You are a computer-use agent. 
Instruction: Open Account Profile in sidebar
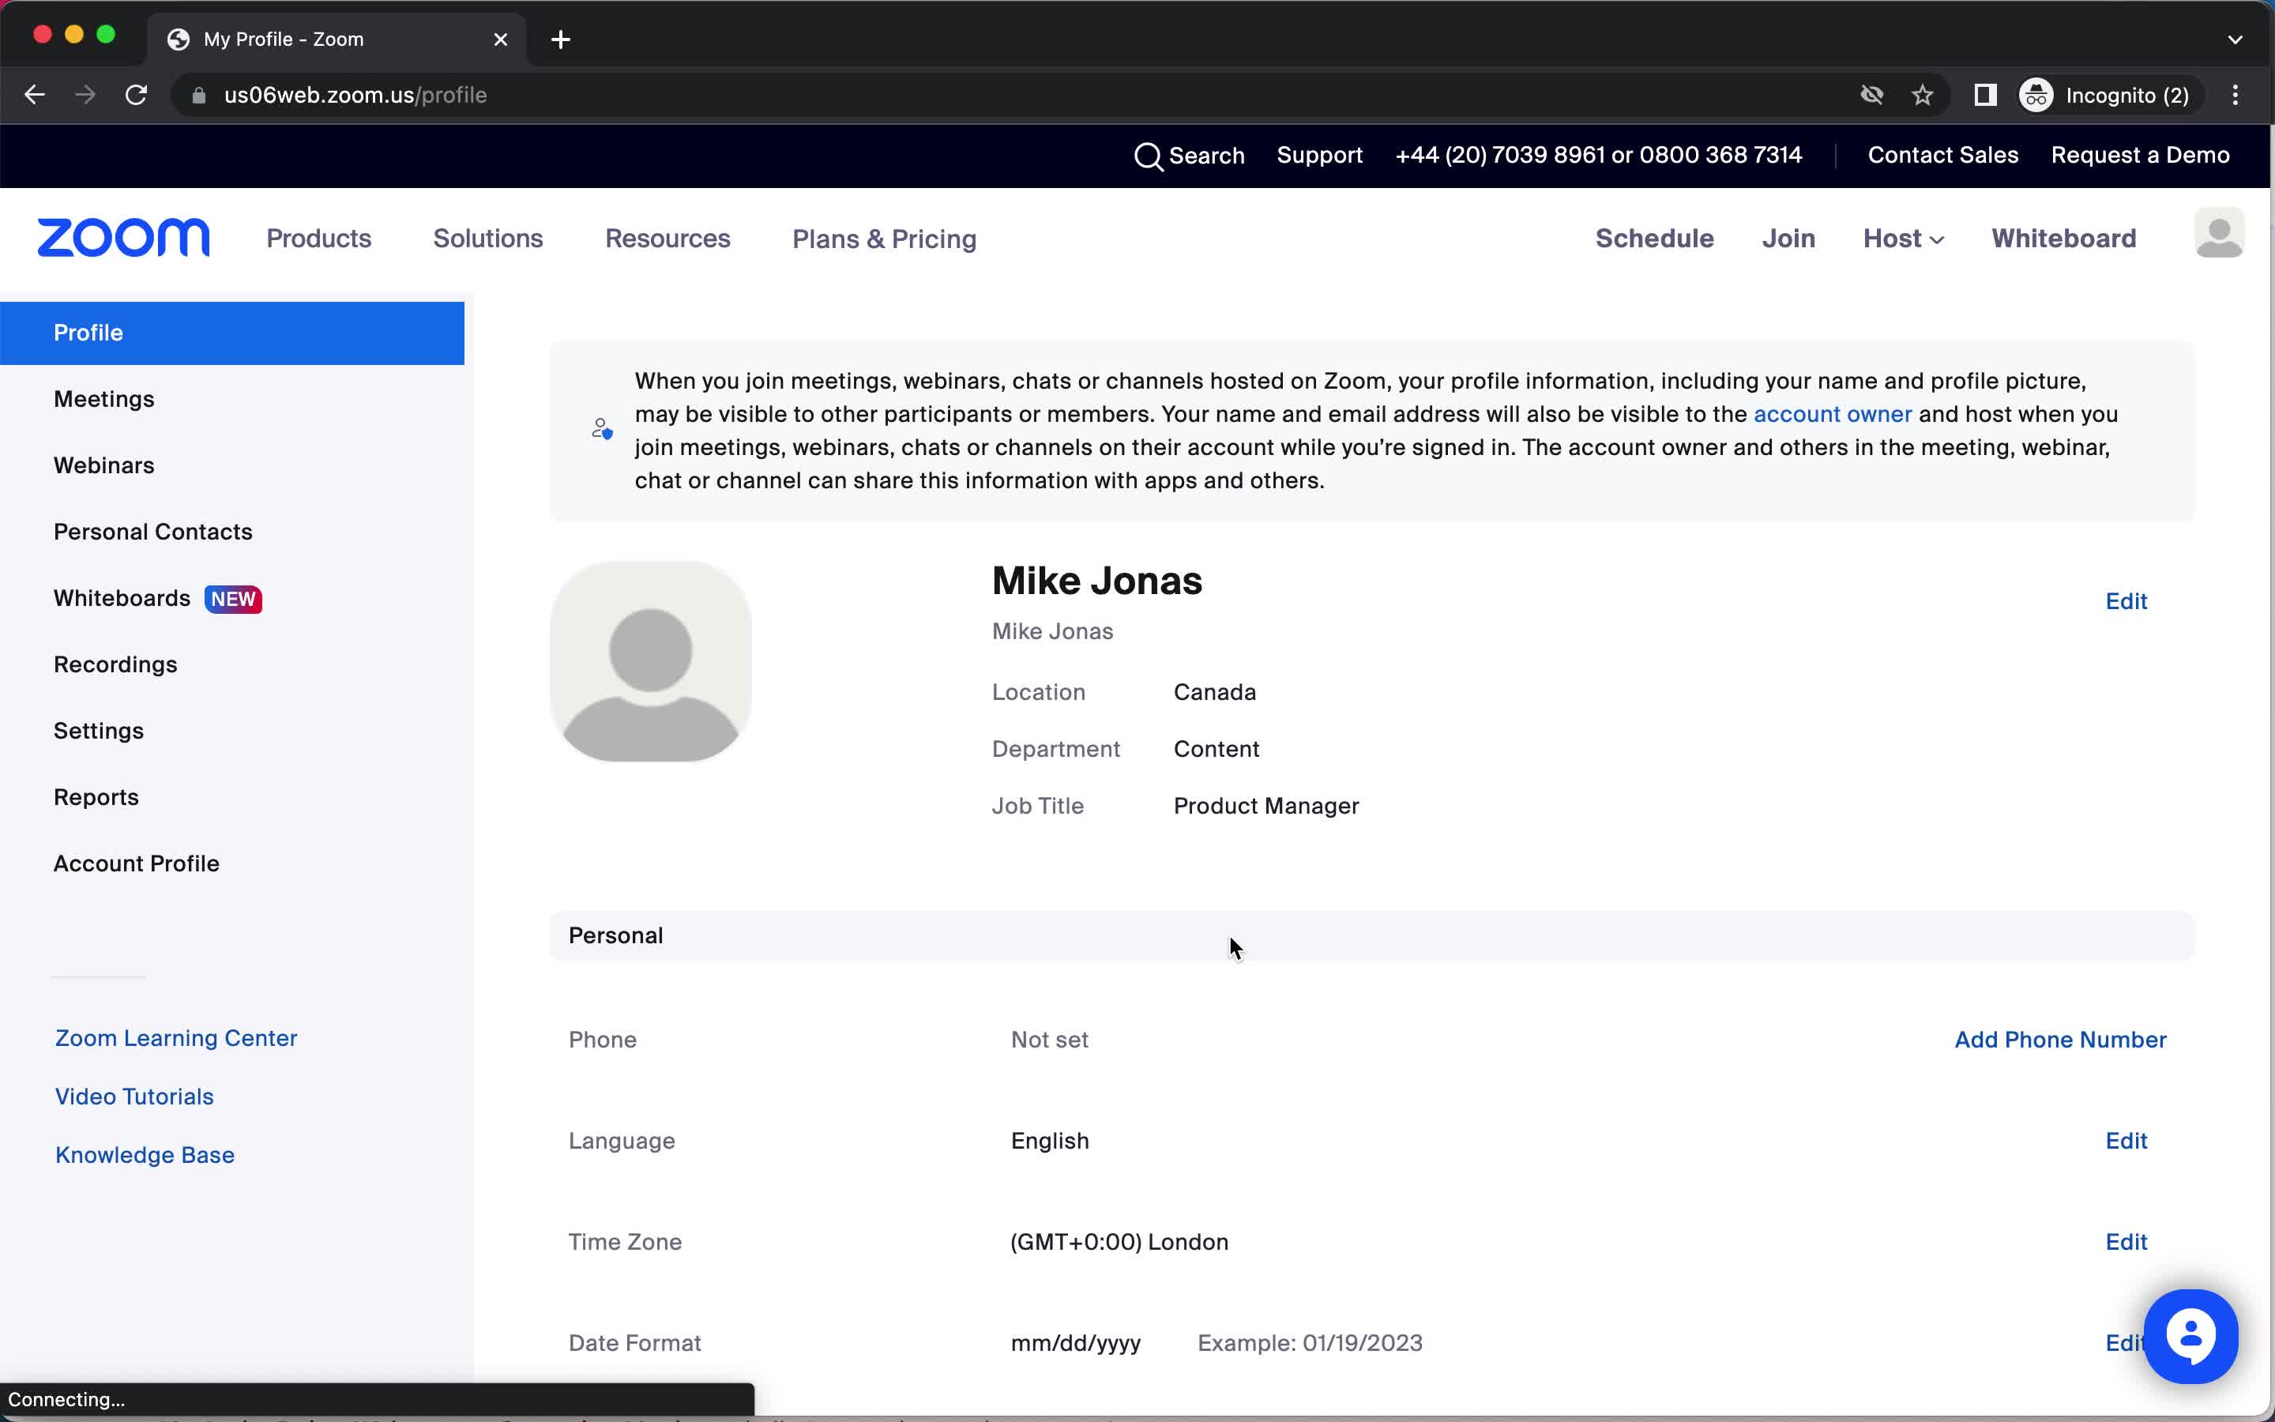[x=137, y=863]
